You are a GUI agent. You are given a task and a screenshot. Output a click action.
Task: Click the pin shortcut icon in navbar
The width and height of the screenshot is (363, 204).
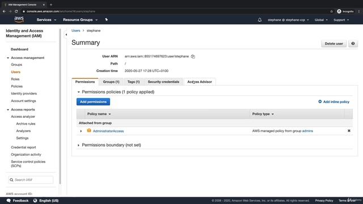[106, 20]
